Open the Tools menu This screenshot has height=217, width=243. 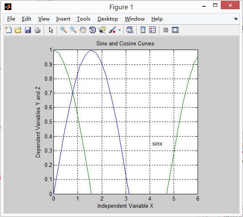[84, 19]
